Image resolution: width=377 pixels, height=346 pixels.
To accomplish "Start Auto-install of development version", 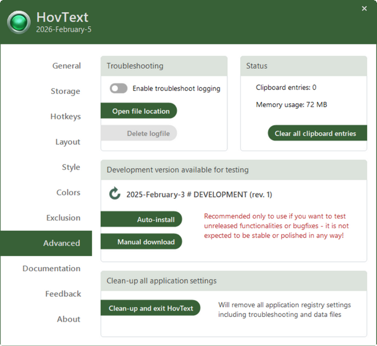I will tap(142, 220).
